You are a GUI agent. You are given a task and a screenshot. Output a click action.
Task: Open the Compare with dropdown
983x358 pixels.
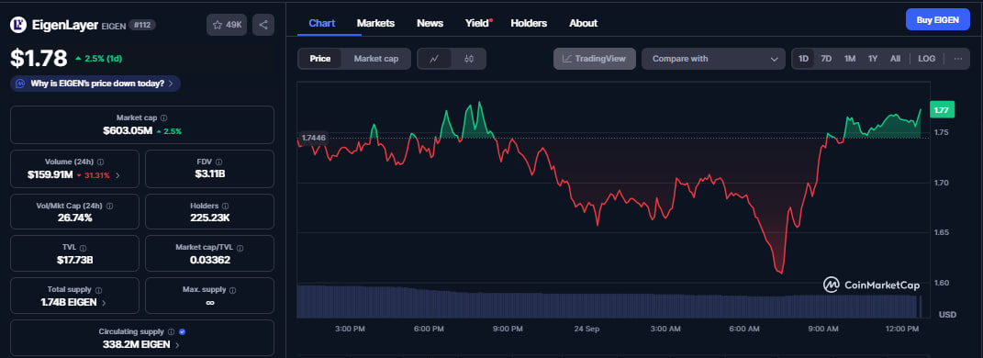[713, 59]
